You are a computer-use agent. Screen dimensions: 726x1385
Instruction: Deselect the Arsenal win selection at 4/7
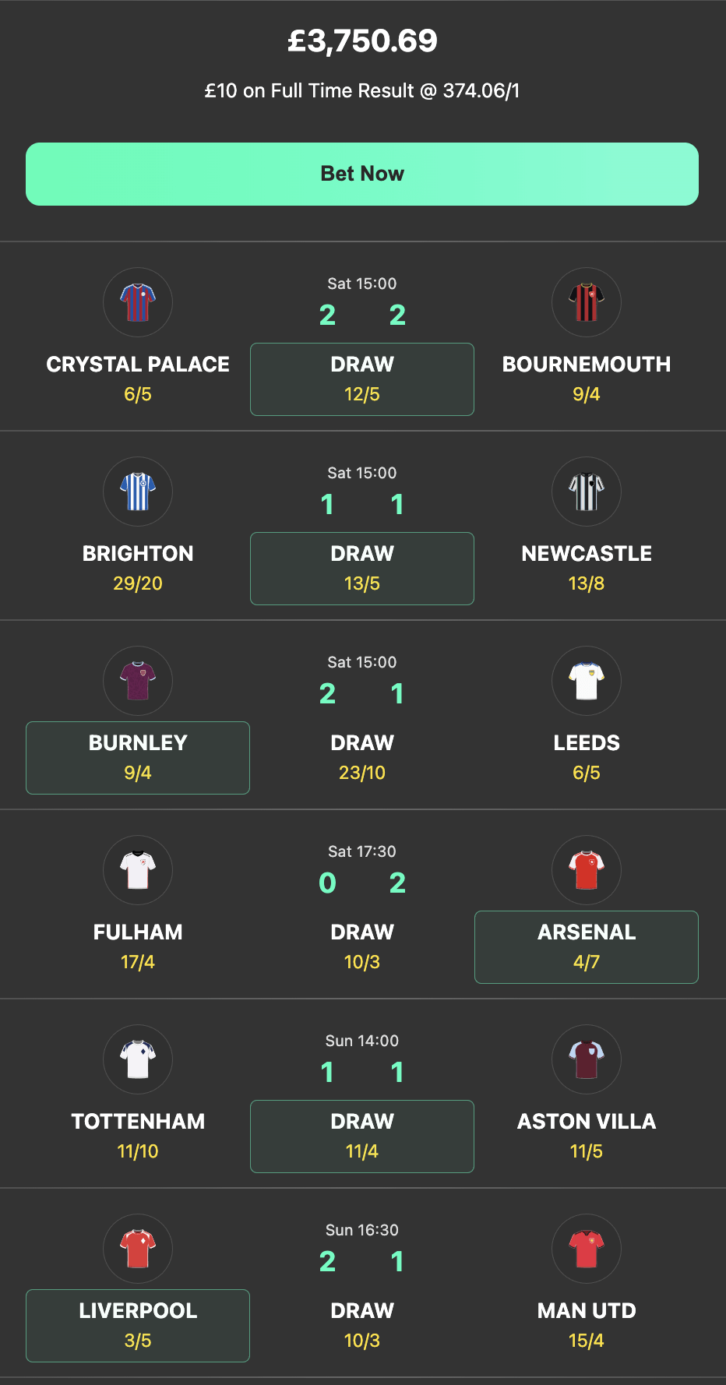click(587, 947)
